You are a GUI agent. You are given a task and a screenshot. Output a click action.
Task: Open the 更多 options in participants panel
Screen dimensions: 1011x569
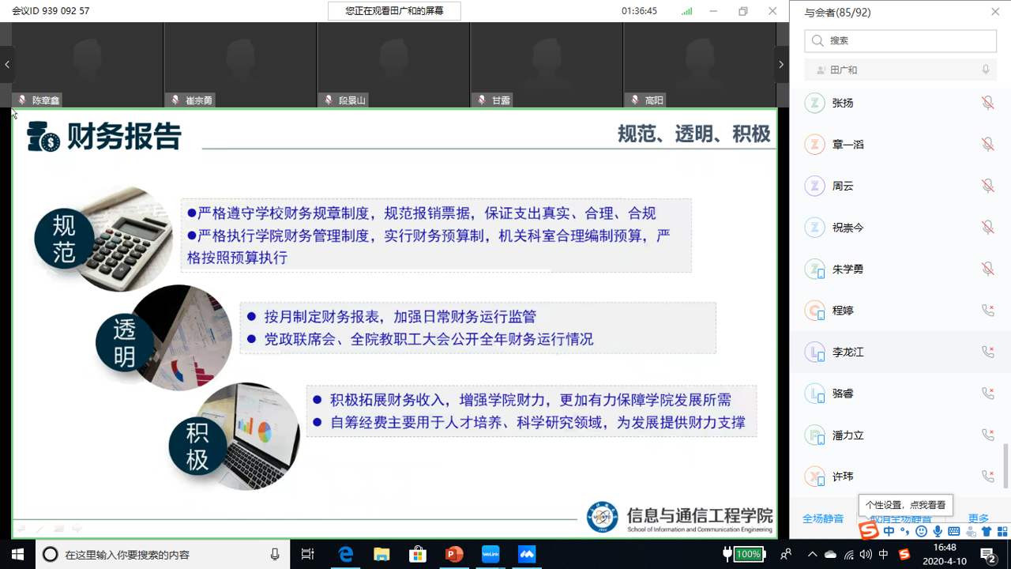click(979, 519)
